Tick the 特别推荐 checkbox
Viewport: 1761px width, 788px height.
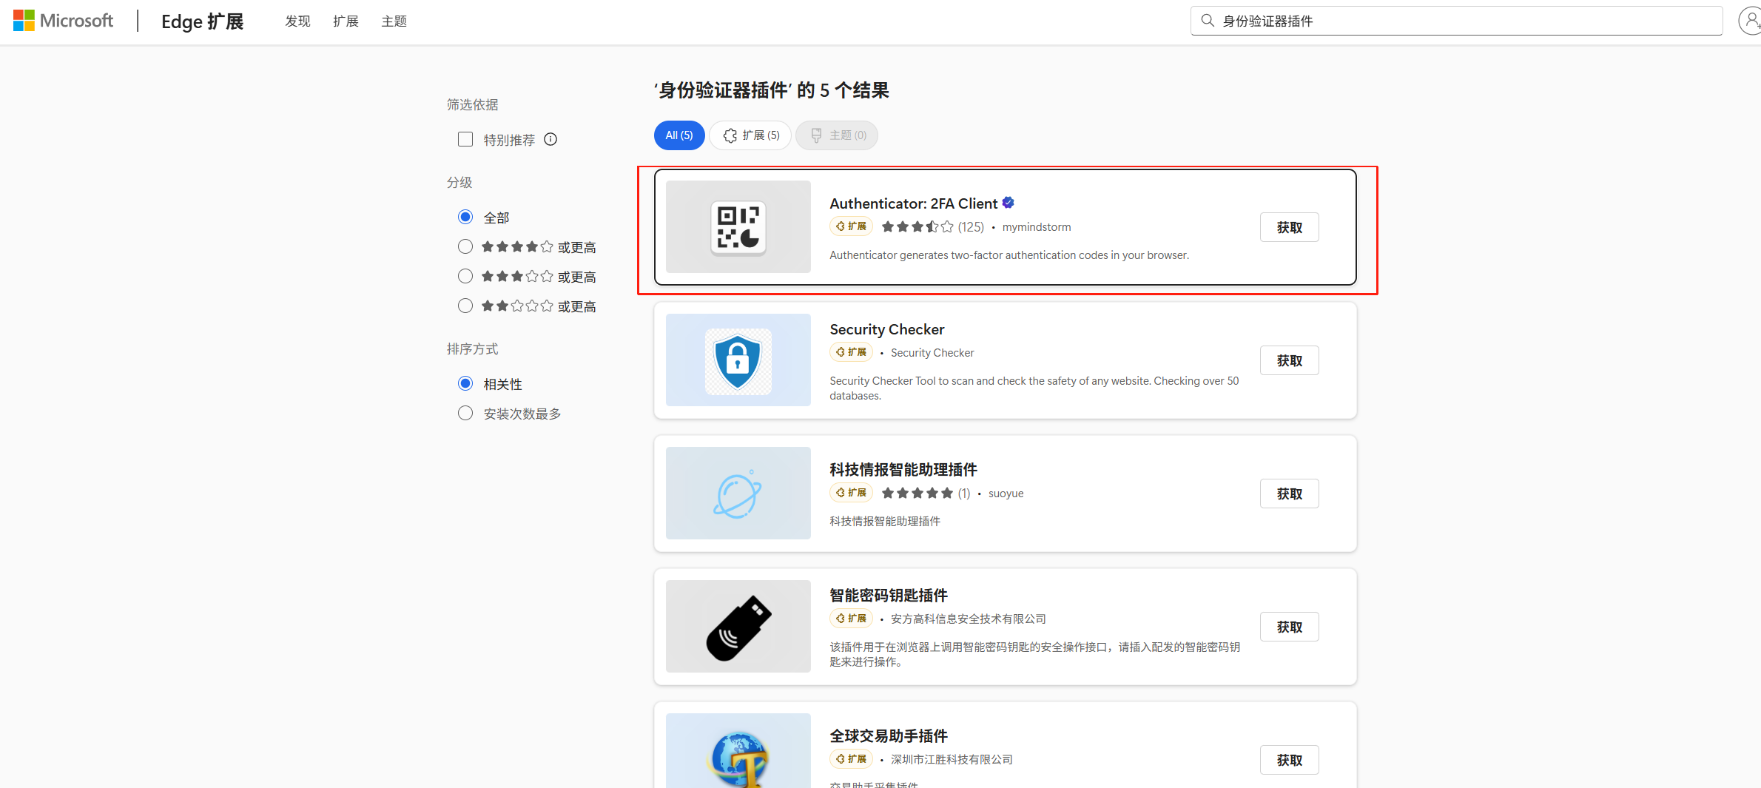(x=465, y=139)
